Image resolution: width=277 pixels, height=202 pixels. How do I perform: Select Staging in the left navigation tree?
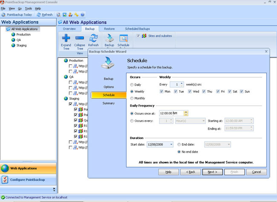(x=21, y=46)
